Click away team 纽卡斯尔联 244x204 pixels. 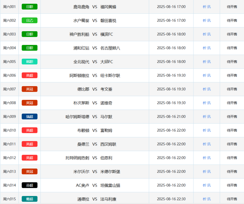(x=110, y=76)
